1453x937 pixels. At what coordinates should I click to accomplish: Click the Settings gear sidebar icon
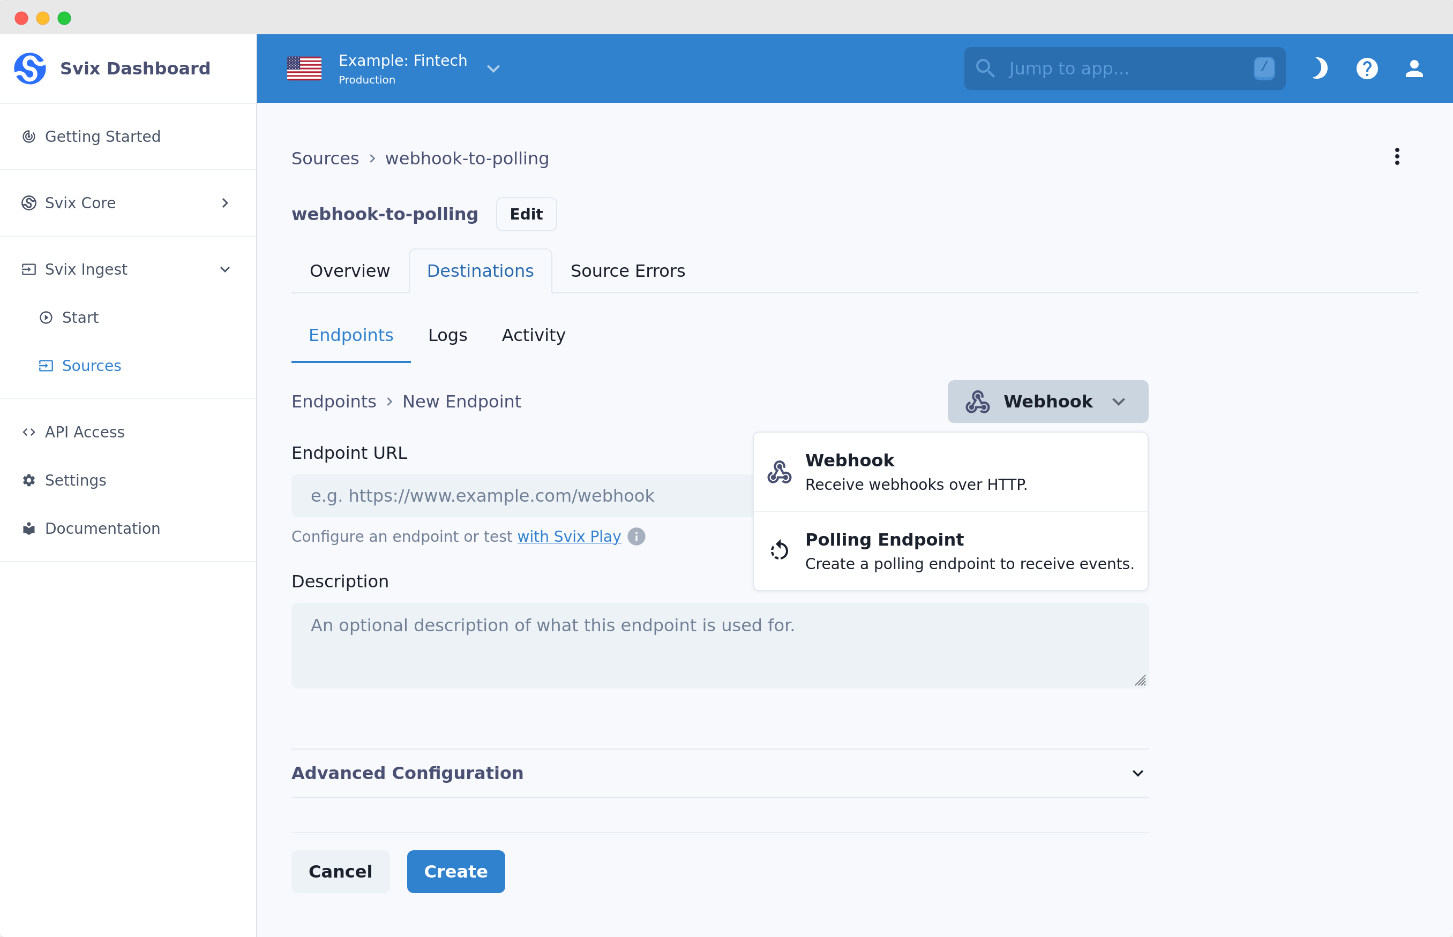[29, 481]
